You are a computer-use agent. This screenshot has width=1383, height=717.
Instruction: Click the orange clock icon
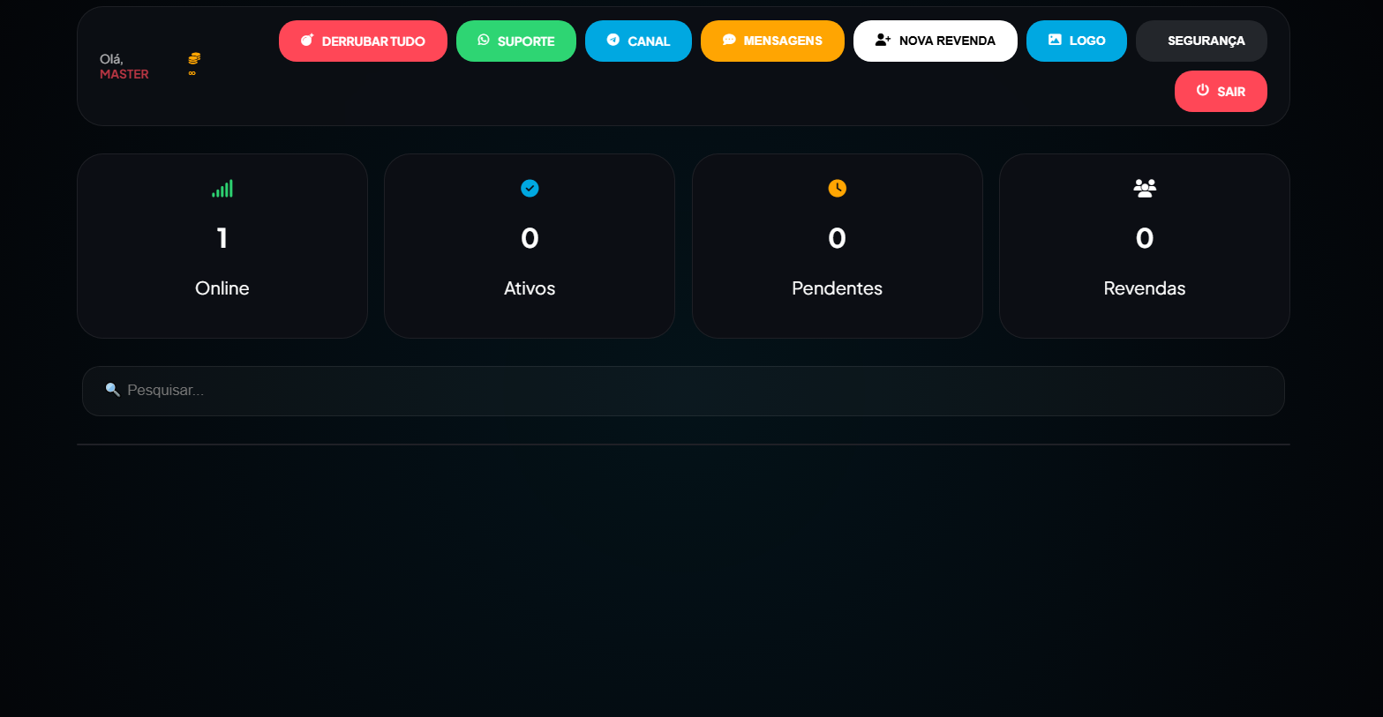tap(837, 188)
